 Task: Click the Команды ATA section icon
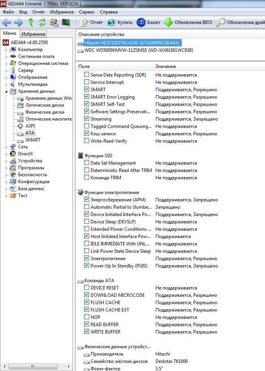81,281
